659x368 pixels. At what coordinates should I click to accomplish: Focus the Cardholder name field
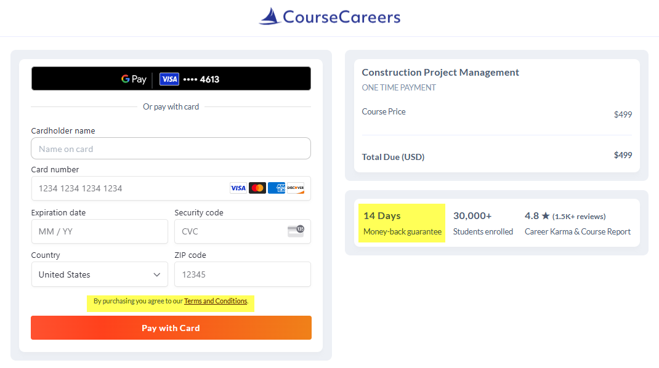171,149
